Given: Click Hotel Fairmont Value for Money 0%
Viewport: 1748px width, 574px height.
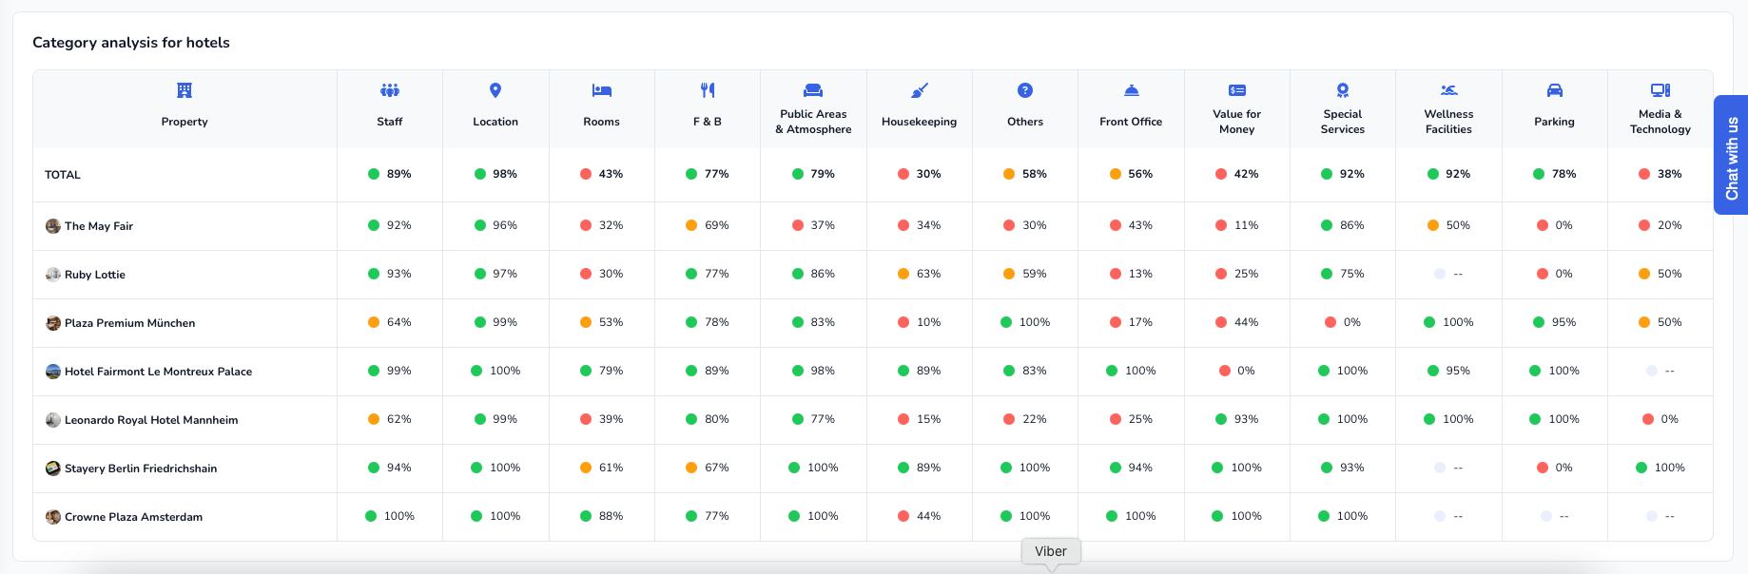Looking at the screenshot, I should [x=1247, y=371].
